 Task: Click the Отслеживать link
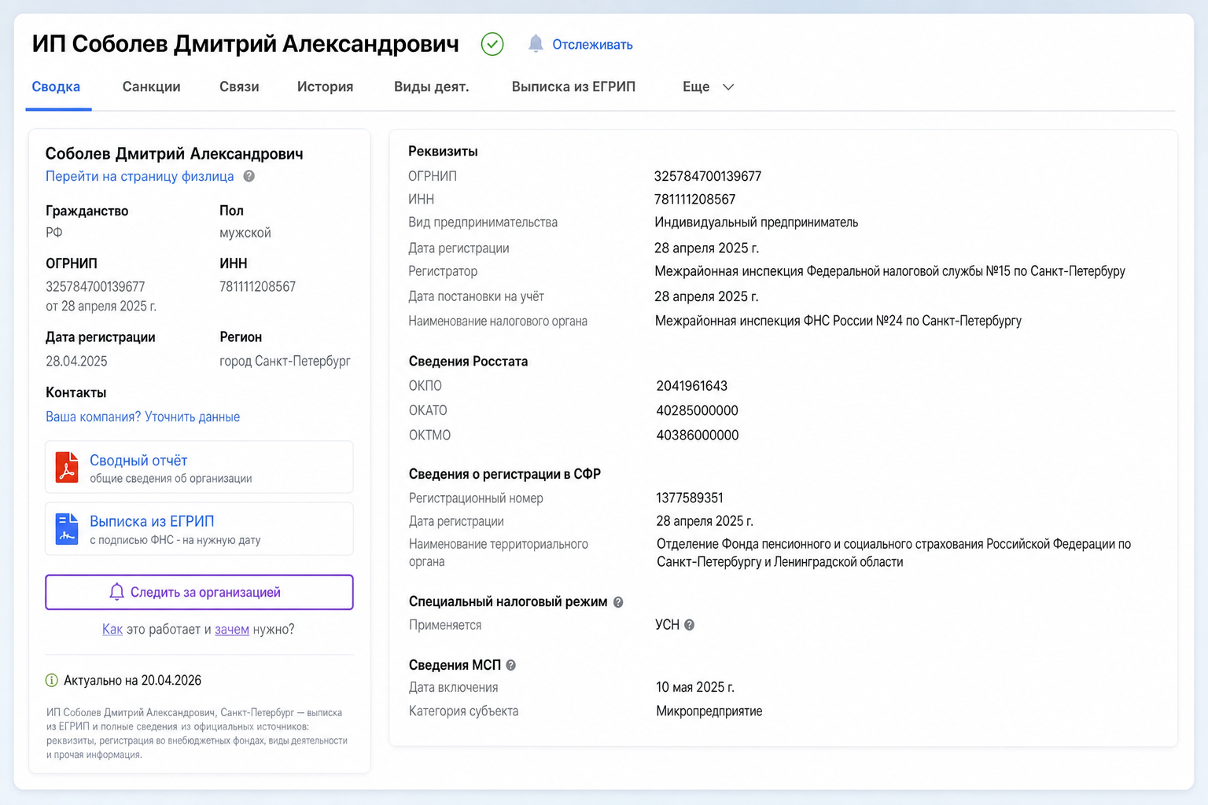(x=592, y=45)
